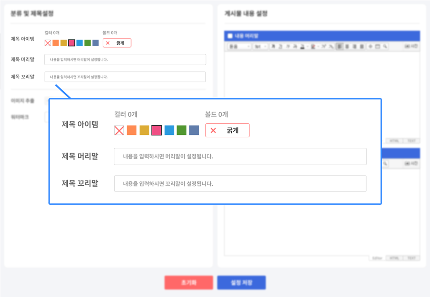Image resolution: width=430 pixels, height=297 pixels.
Task: Open the font size dropdown in the top editor
Action: coord(260,47)
